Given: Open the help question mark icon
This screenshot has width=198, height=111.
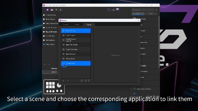Looking at the screenshot, I should pyautogui.click(x=56, y=10).
